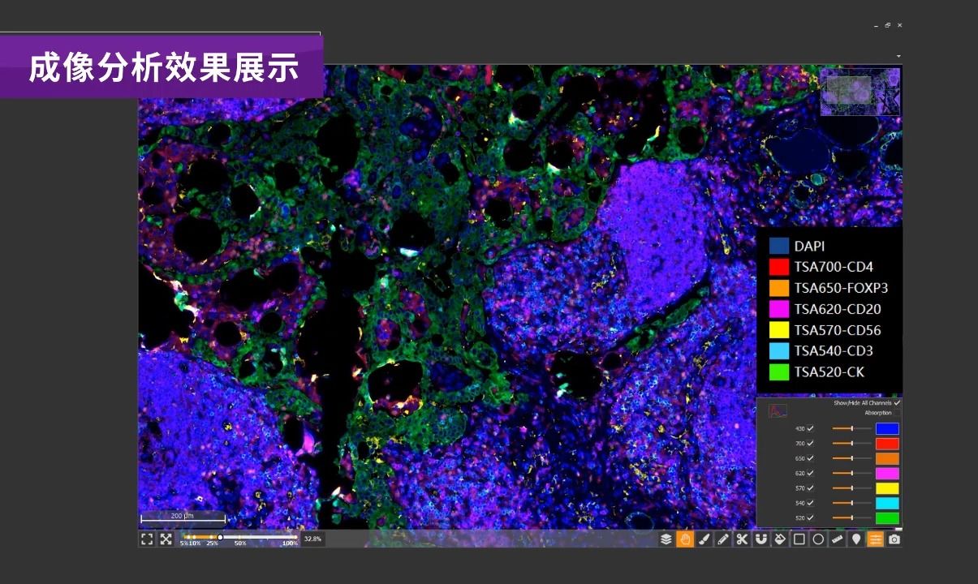Select the circle annotation tool
The height and width of the screenshot is (584, 978).
818,539
